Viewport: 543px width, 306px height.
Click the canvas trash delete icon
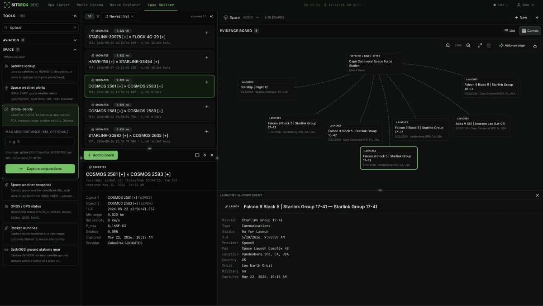tap(489, 45)
